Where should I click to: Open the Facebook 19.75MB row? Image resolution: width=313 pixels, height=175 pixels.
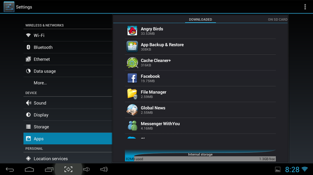pos(200,78)
